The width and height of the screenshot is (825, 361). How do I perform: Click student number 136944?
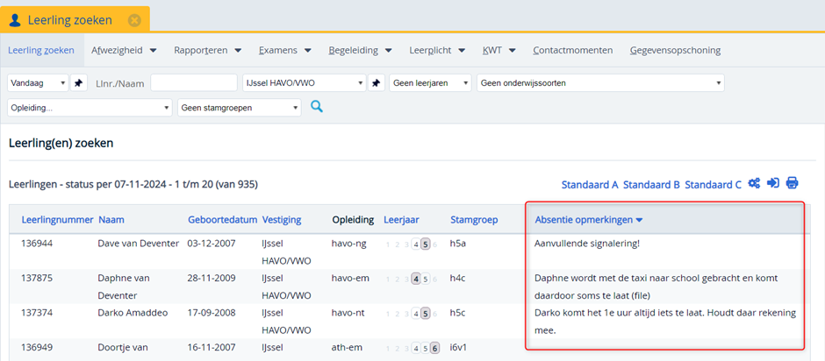point(37,244)
